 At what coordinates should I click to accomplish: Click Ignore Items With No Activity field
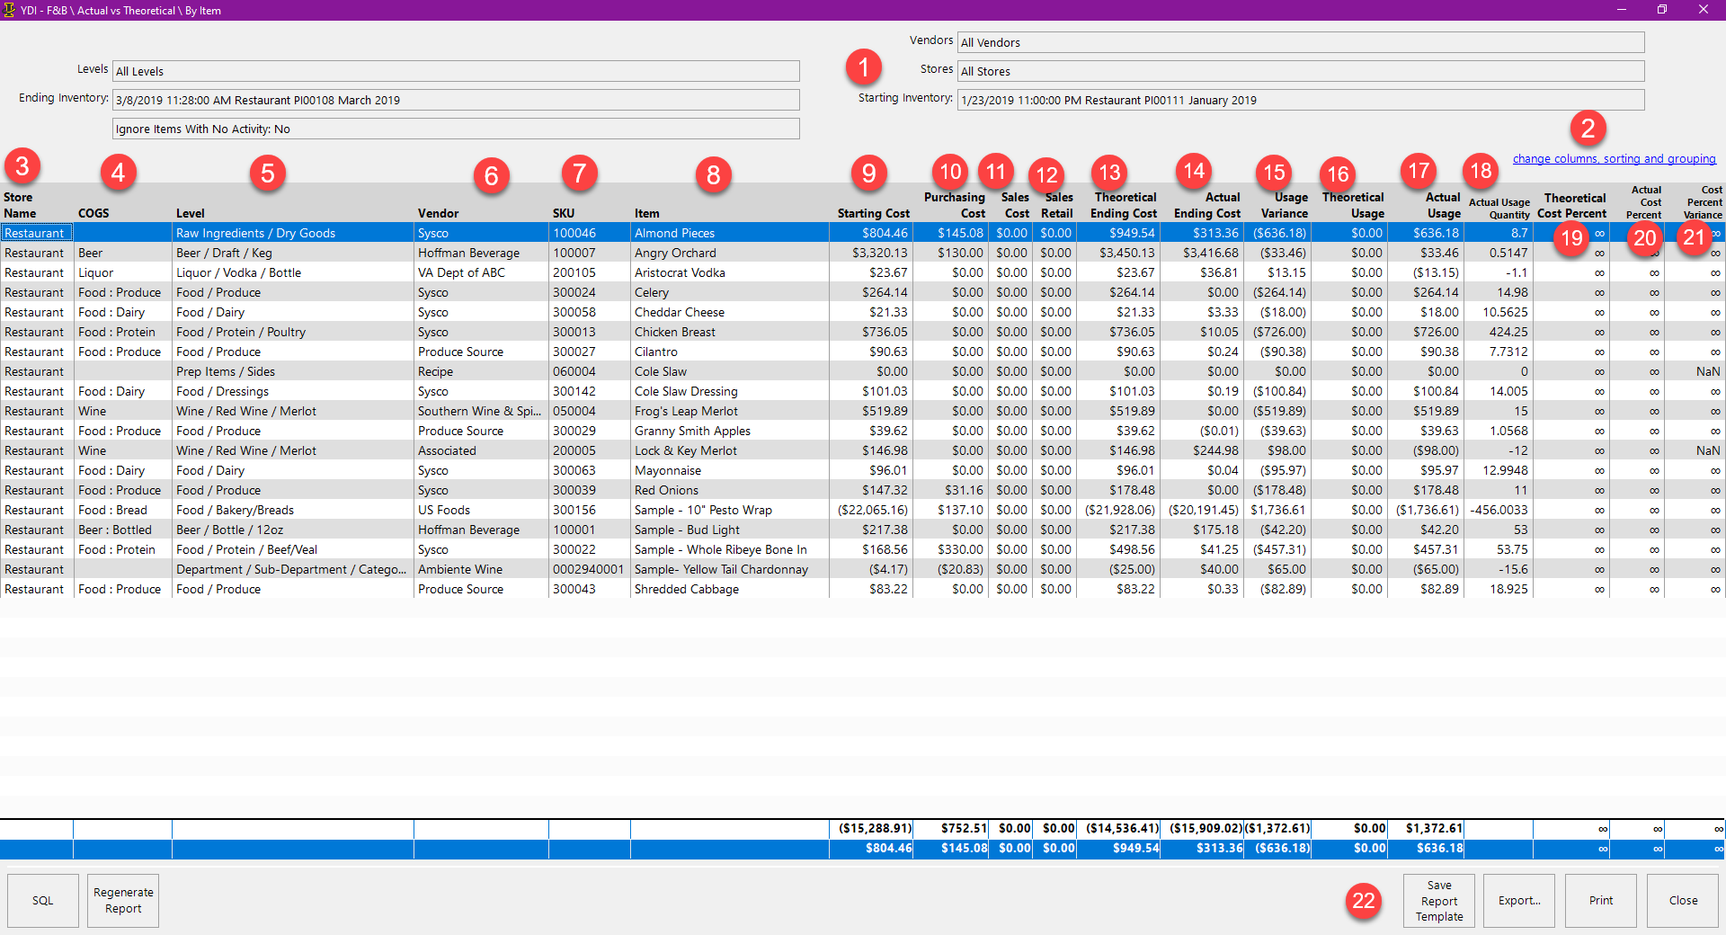[456, 129]
